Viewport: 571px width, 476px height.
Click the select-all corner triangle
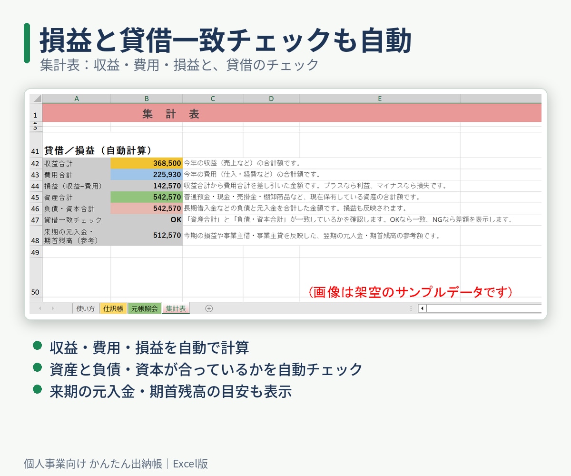tap(36, 99)
